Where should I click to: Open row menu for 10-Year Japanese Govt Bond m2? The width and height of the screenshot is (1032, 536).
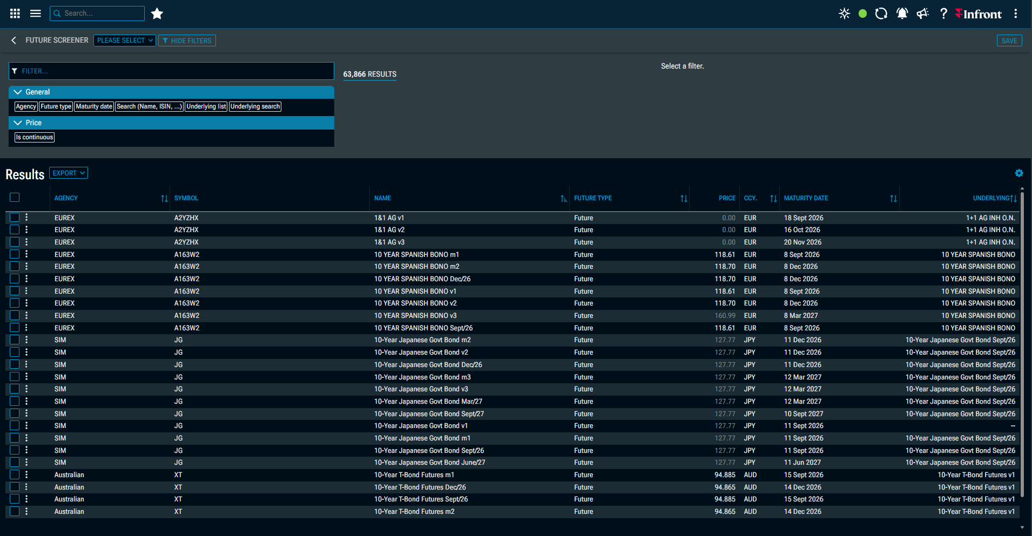(x=26, y=340)
